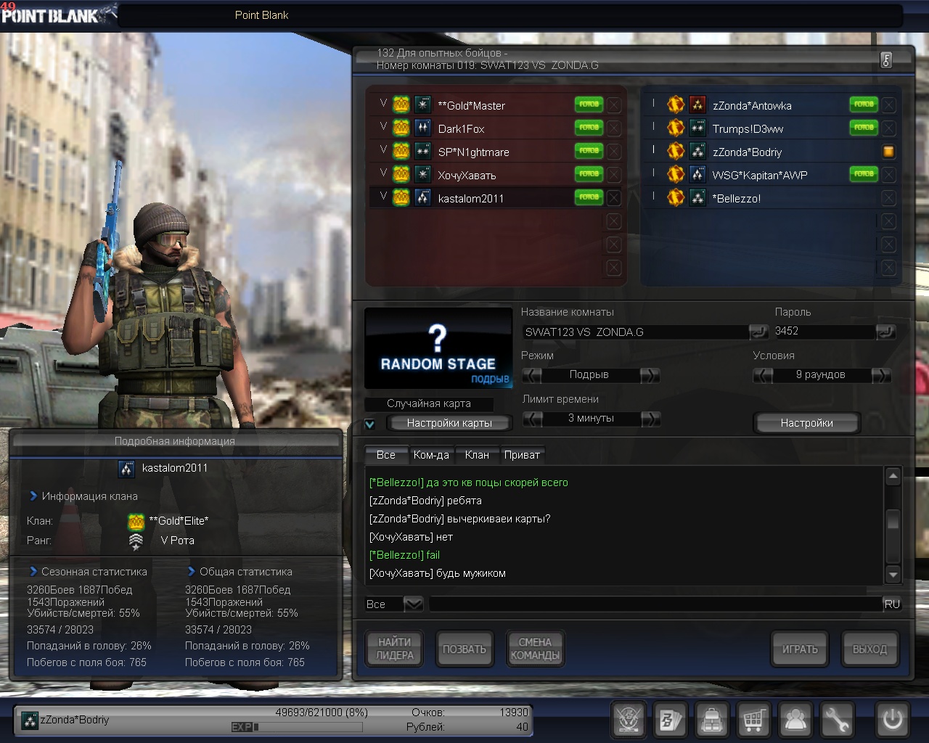Open the chat channel dropdown arrow
Image resolution: width=929 pixels, height=743 pixels.
tap(413, 604)
